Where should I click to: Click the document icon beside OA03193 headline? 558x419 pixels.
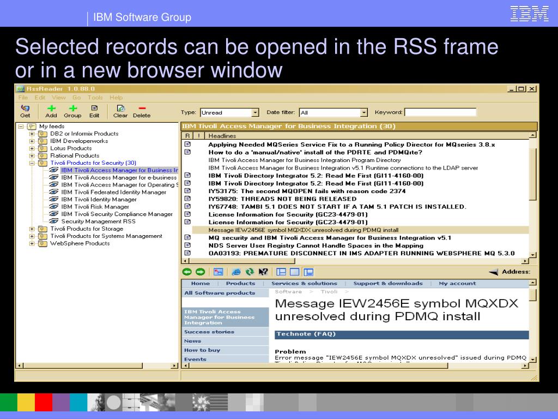click(187, 253)
